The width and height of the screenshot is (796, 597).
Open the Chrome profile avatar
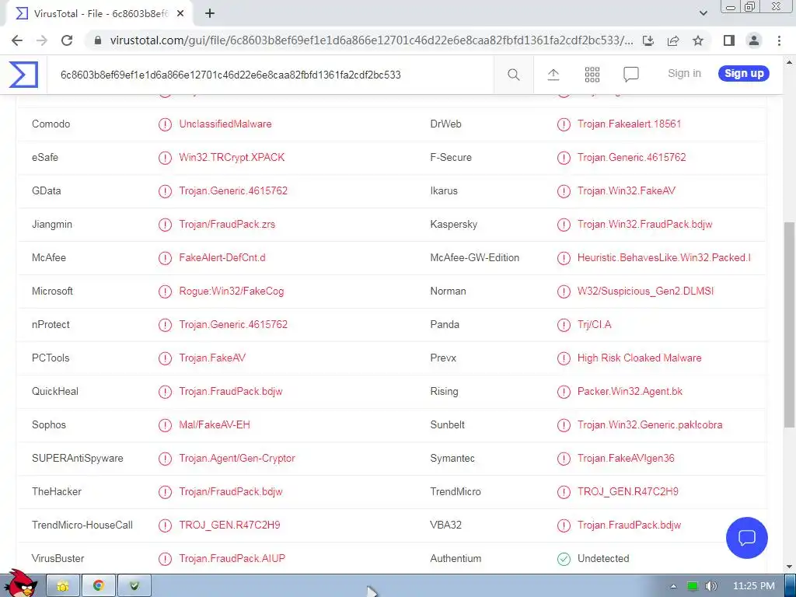tap(754, 40)
